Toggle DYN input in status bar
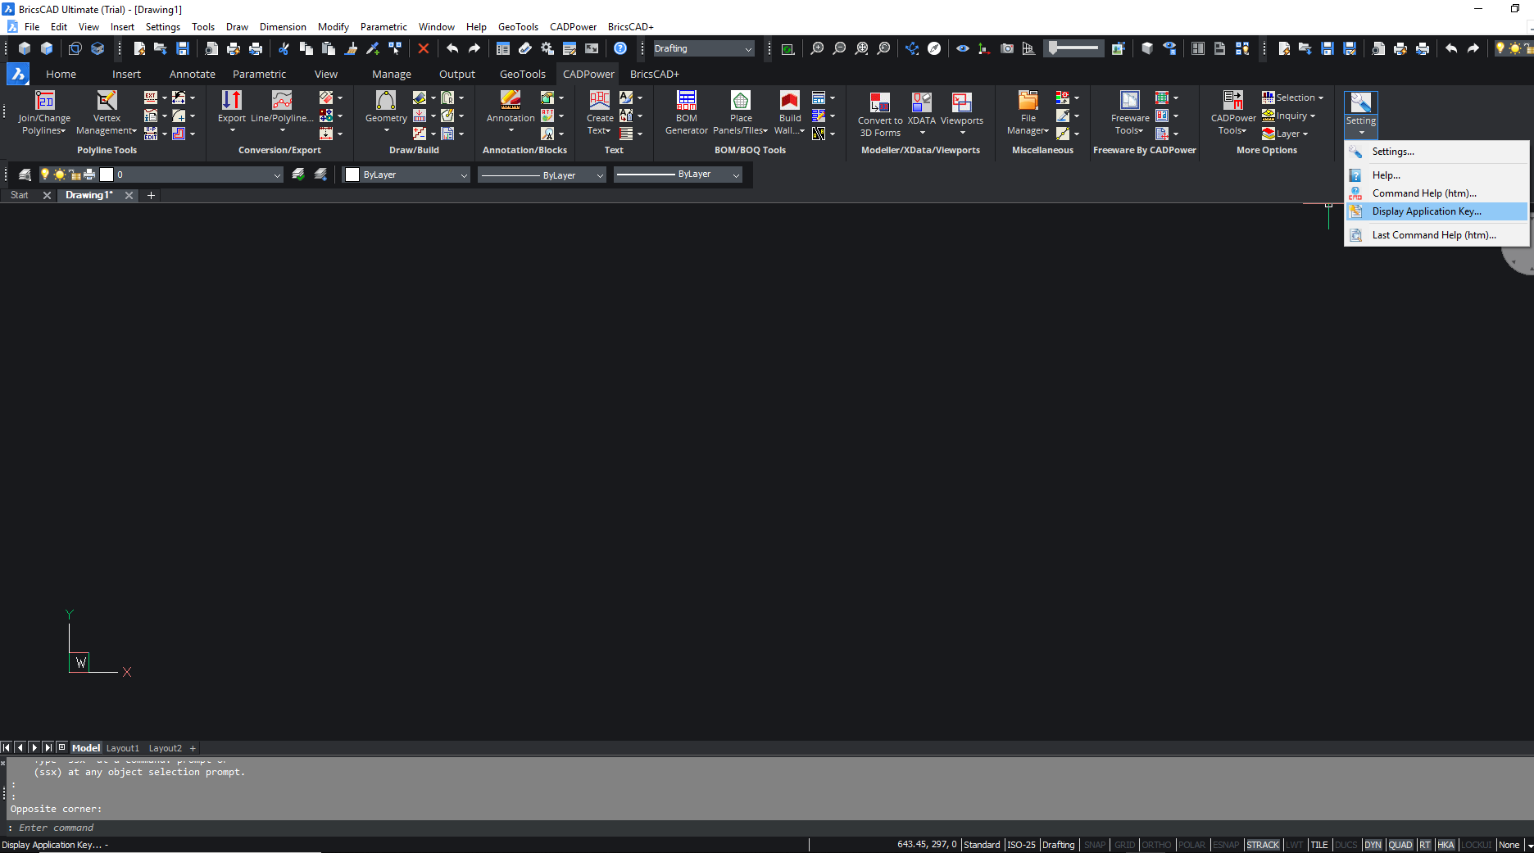This screenshot has height=853, width=1534. click(1373, 845)
